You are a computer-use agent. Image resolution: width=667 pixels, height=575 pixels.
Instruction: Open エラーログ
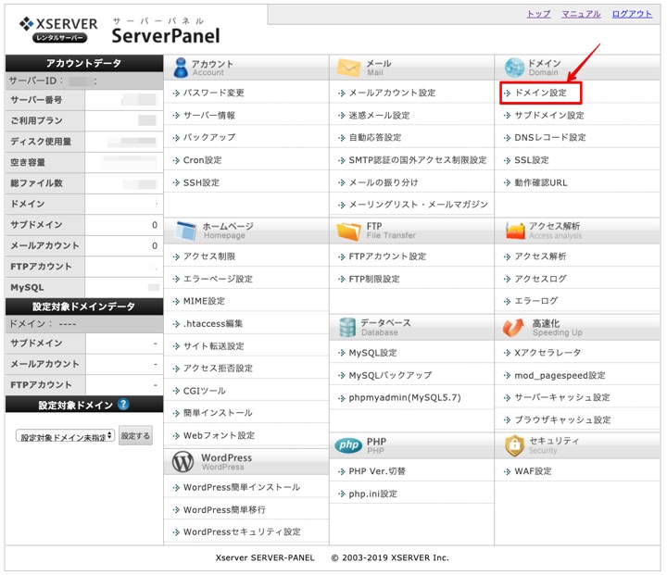tap(536, 301)
